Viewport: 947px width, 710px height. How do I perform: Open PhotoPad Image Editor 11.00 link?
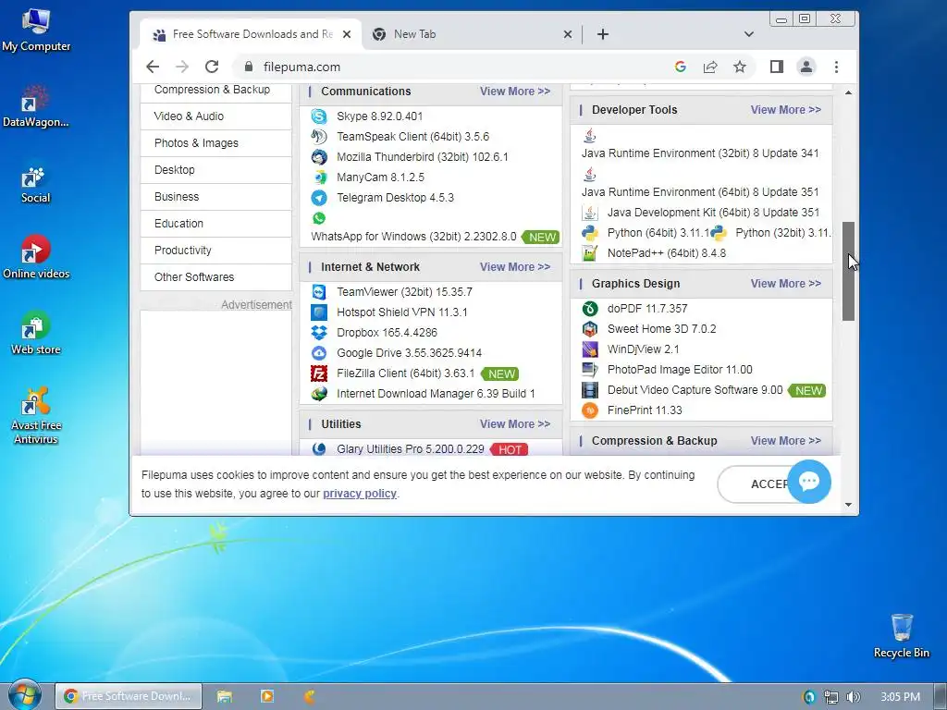(680, 370)
